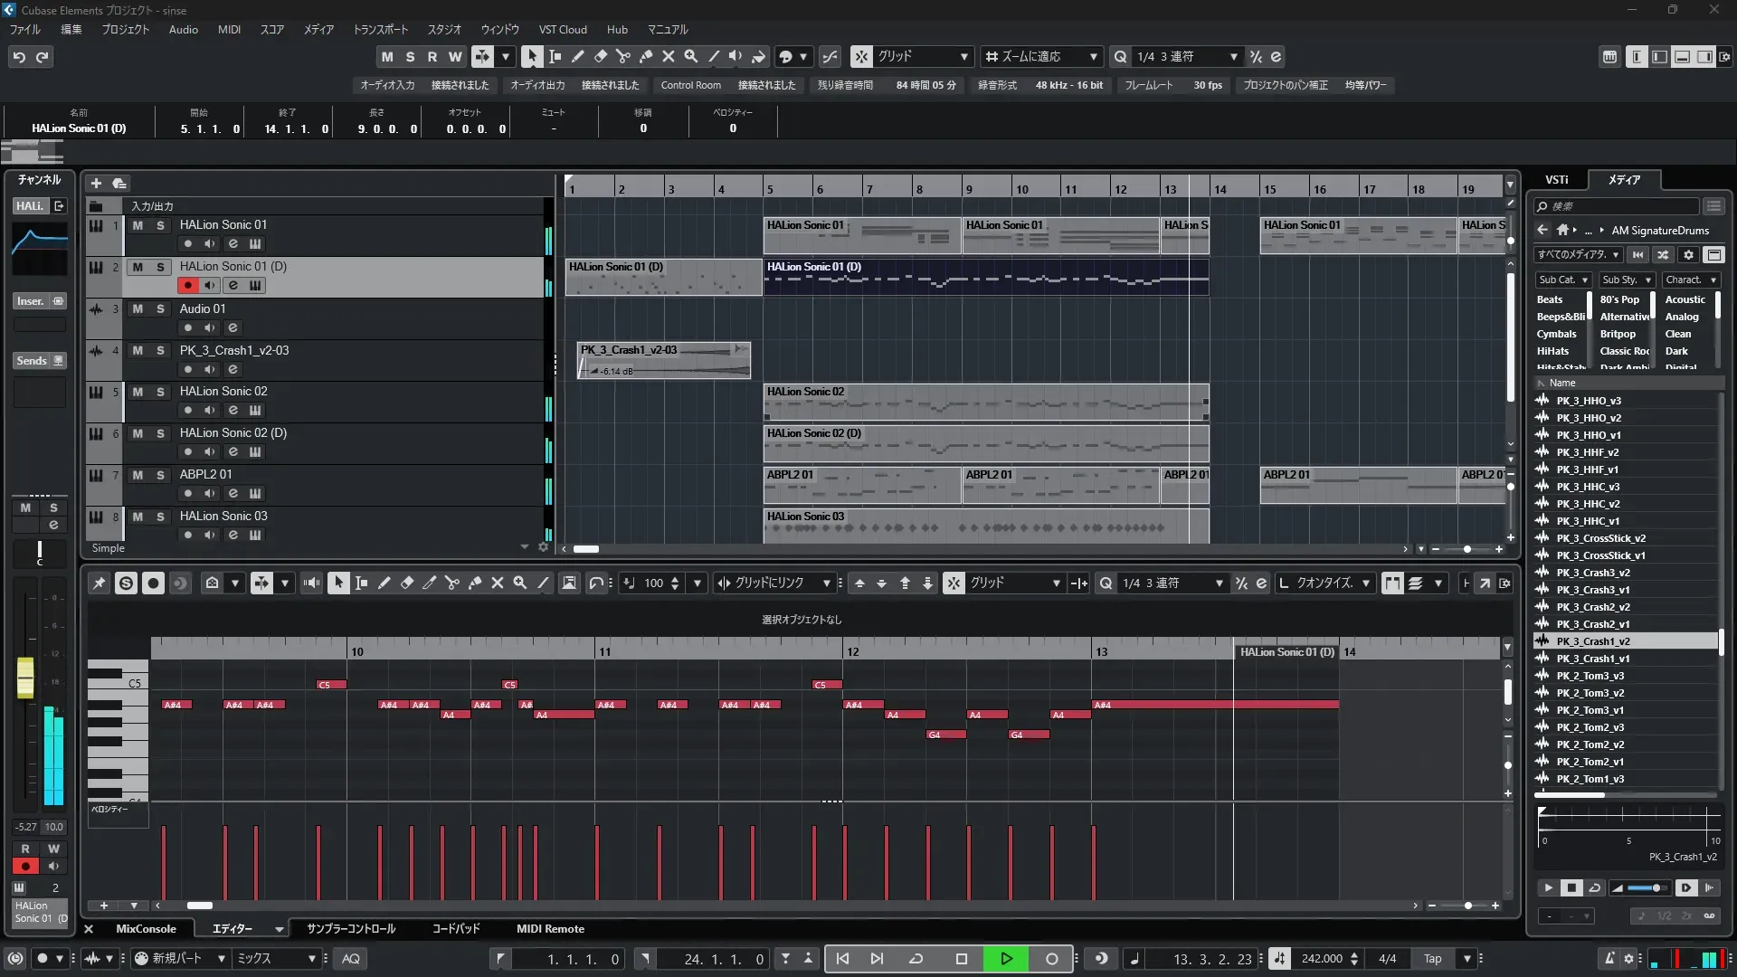Open the ズームに適応 dropdown
The height and width of the screenshot is (977, 1737).
tap(1093, 56)
